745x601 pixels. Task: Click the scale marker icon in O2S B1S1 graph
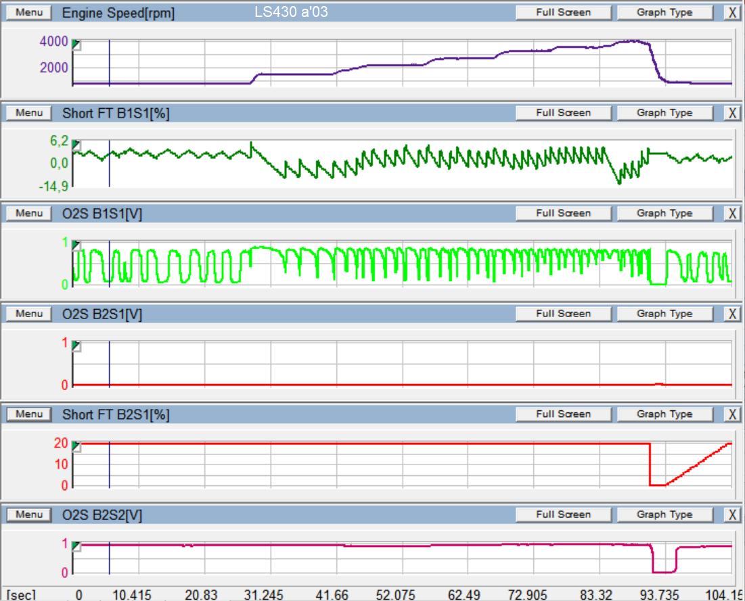click(x=76, y=245)
